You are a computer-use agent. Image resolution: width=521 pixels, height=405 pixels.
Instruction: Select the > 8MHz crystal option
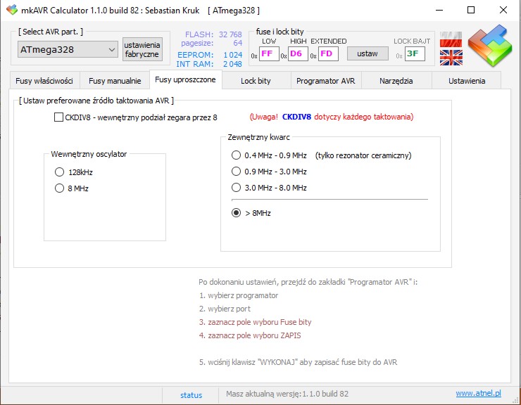pos(236,213)
